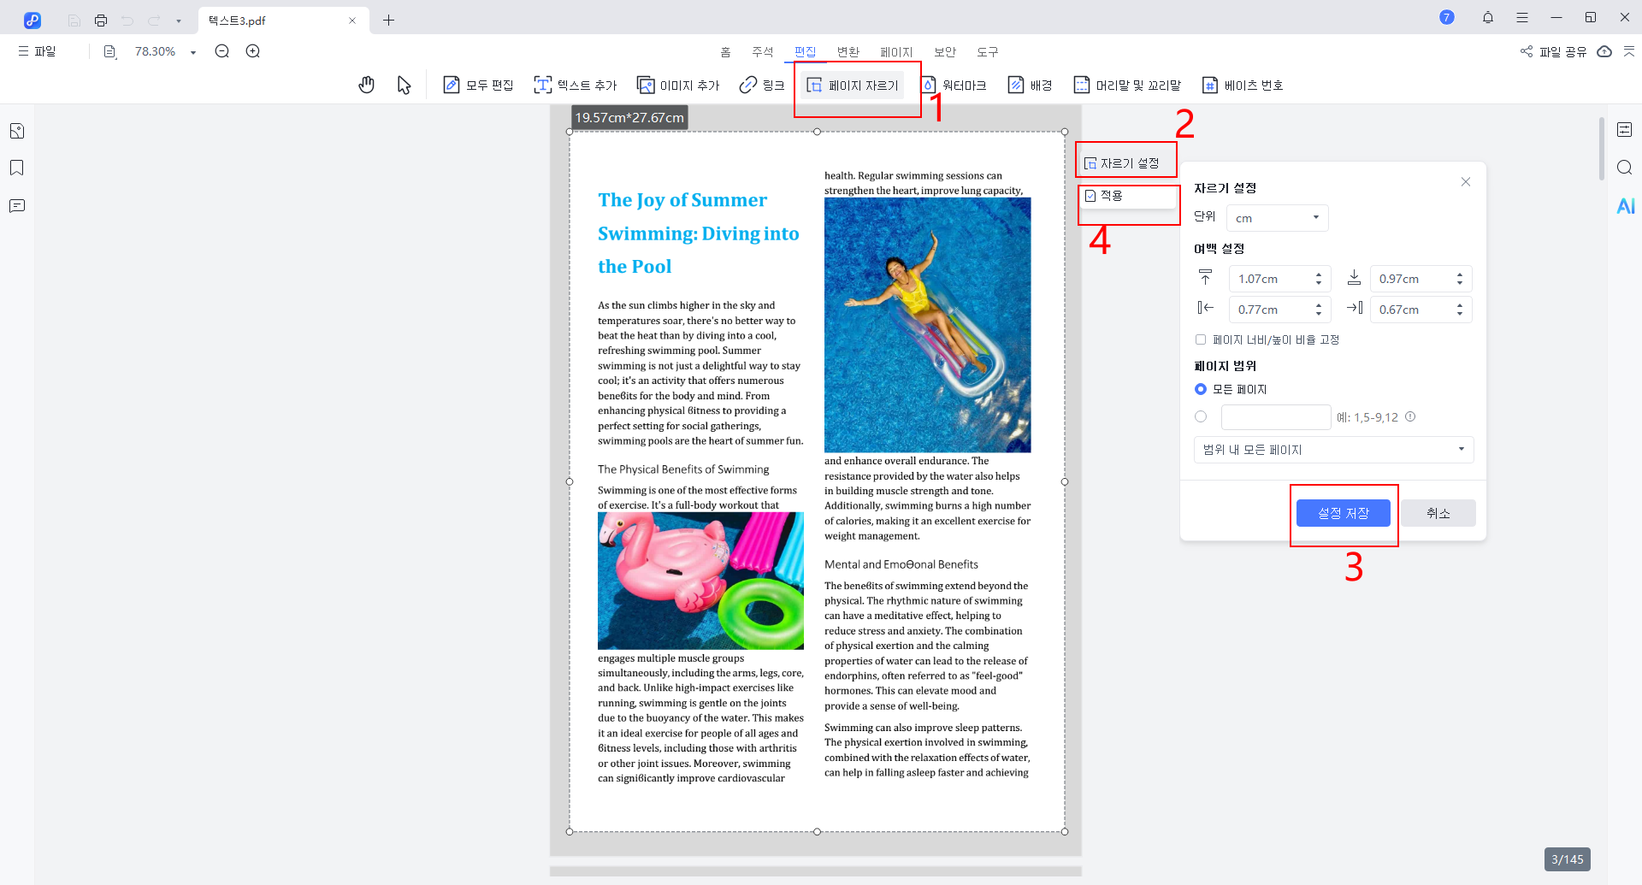Switch to the 변환 convert tab
The height and width of the screenshot is (885, 1642).
tap(848, 52)
